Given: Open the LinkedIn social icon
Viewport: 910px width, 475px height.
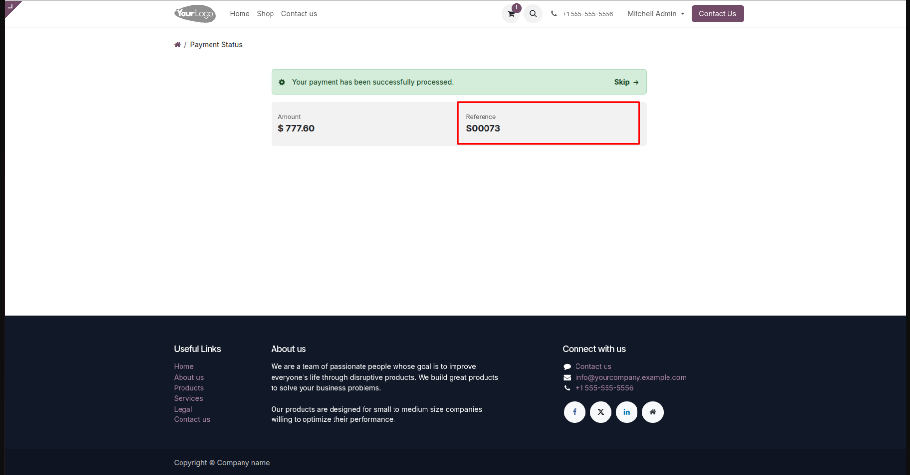Looking at the screenshot, I should coord(627,412).
